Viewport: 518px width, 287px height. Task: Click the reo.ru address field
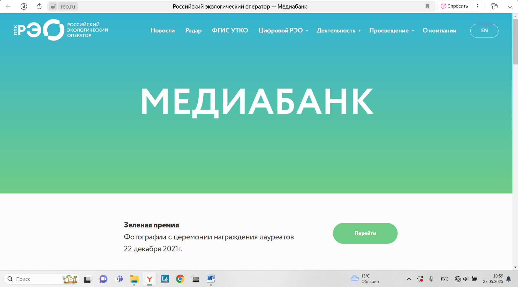pyautogui.click(x=68, y=6)
